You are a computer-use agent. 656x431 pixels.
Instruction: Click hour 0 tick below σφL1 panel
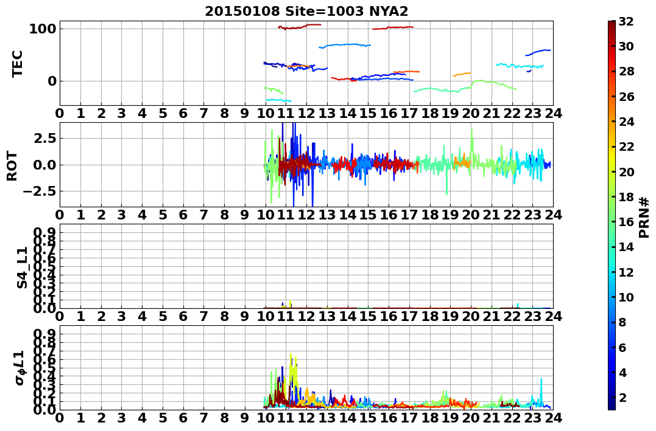click(x=60, y=418)
